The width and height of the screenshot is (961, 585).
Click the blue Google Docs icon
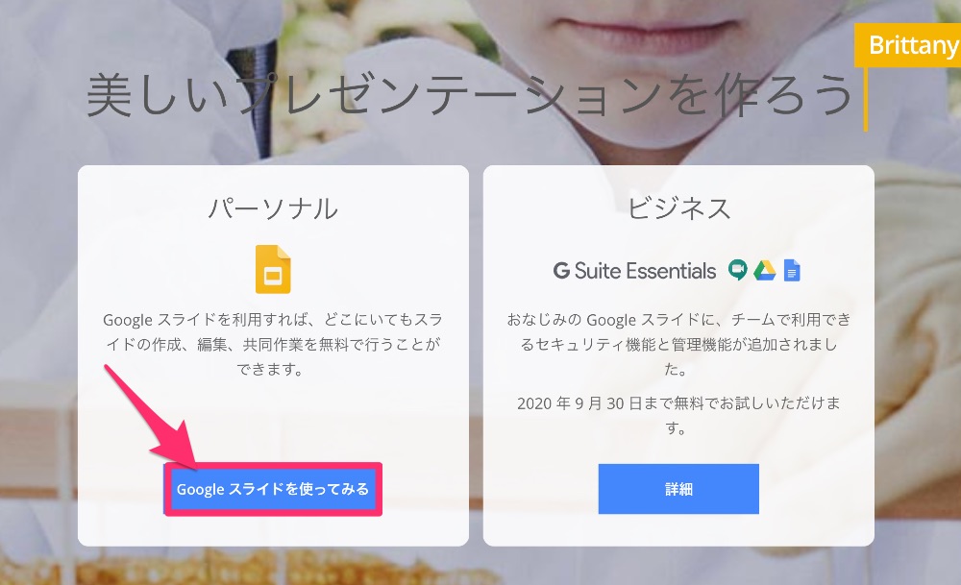coord(792,270)
